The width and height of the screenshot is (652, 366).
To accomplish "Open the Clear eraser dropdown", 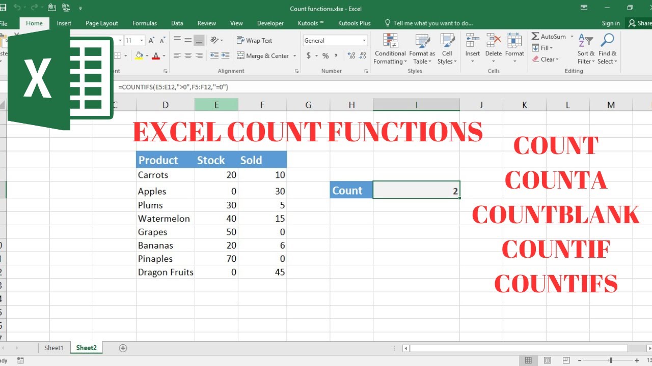I will pos(546,59).
